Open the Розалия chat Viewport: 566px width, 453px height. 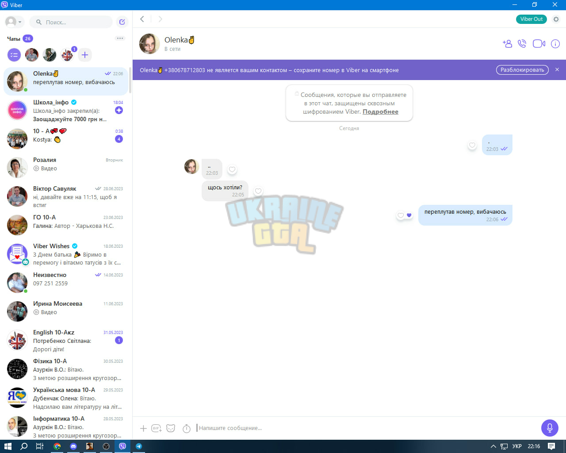(65, 168)
